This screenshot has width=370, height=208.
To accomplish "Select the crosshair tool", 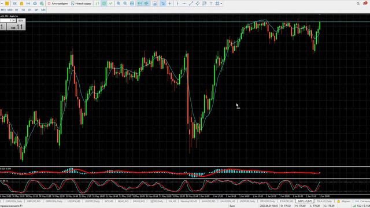I will 169,3.
